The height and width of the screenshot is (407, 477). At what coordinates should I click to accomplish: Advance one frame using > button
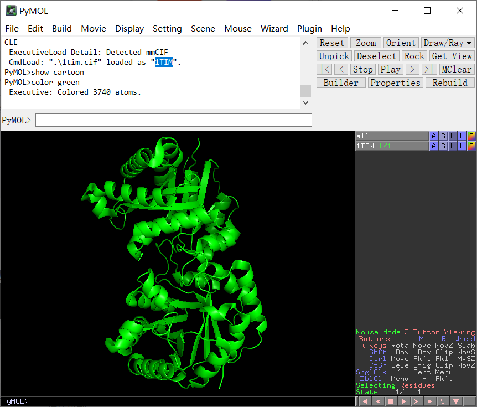point(412,69)
